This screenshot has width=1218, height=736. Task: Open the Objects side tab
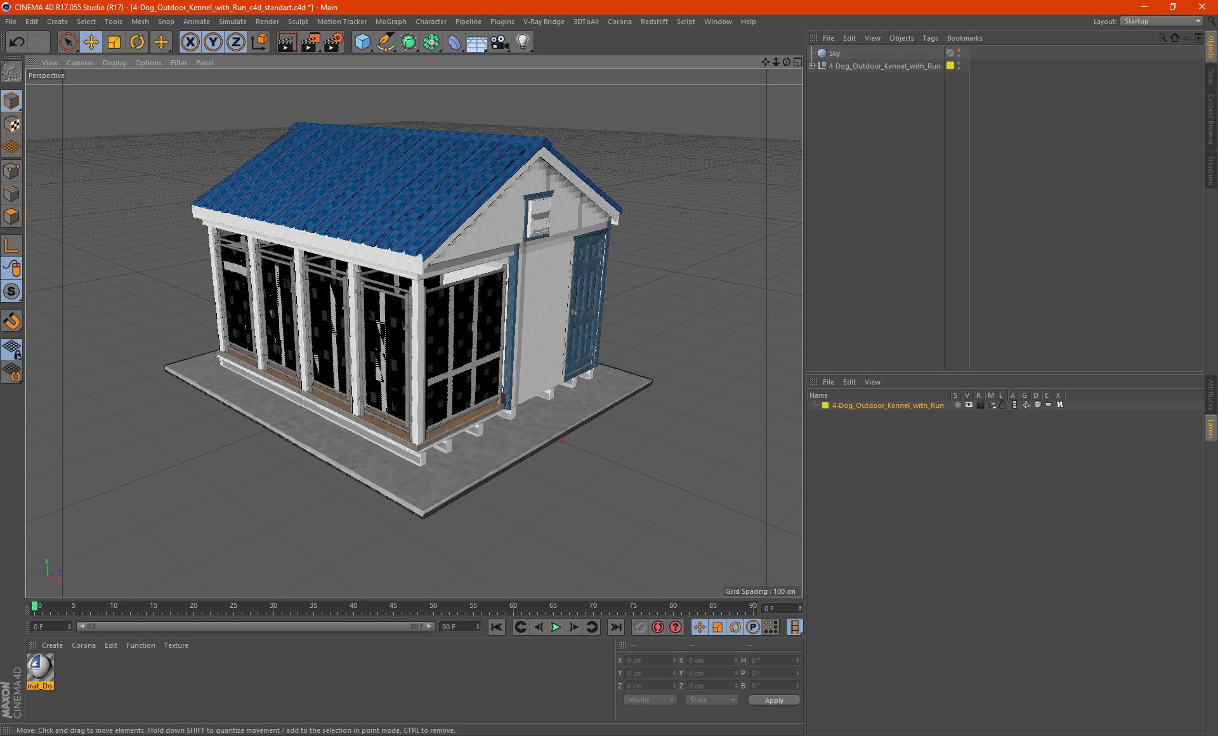[x=1211, y=47]
